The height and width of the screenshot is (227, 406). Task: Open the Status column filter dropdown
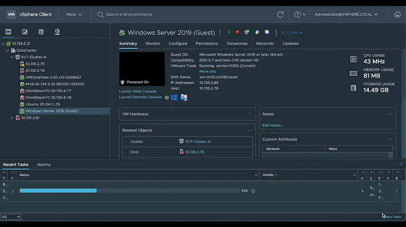coord(256,175)
